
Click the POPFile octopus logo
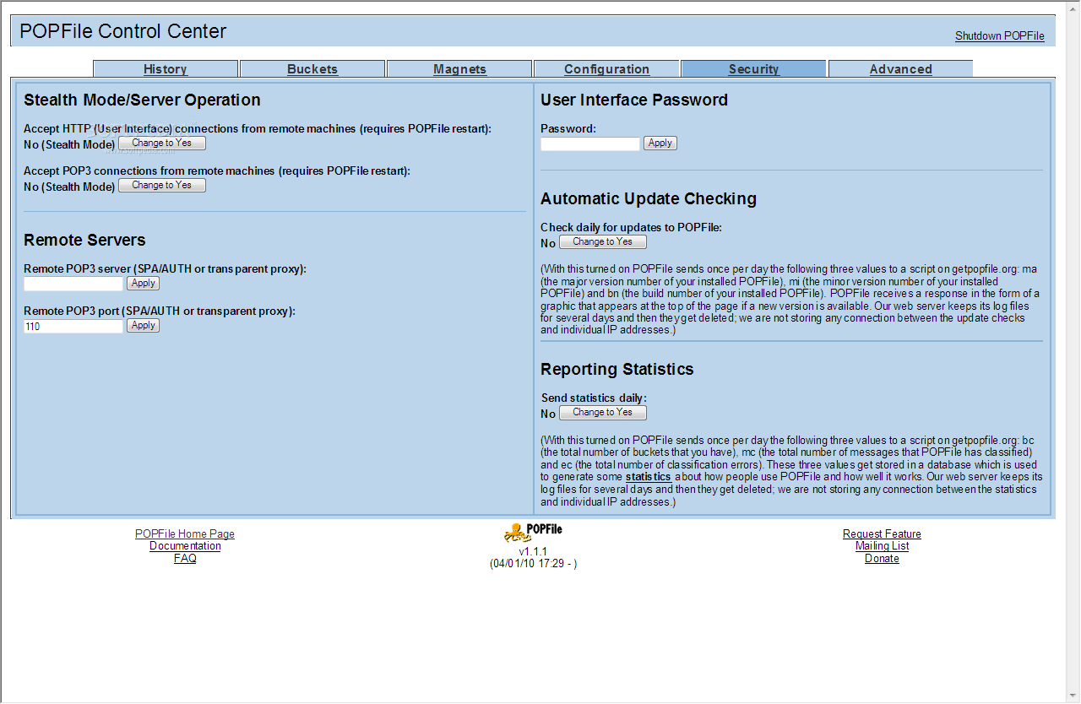[533, 532]
